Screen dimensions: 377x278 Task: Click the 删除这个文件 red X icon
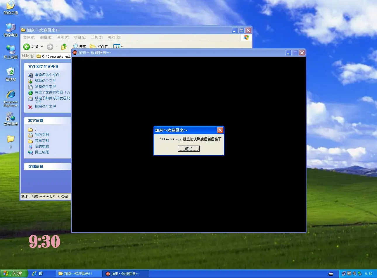[x=30, y=107]
